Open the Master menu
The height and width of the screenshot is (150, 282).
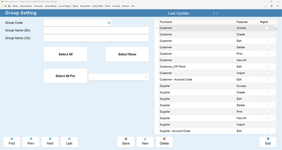pos(15,6)
